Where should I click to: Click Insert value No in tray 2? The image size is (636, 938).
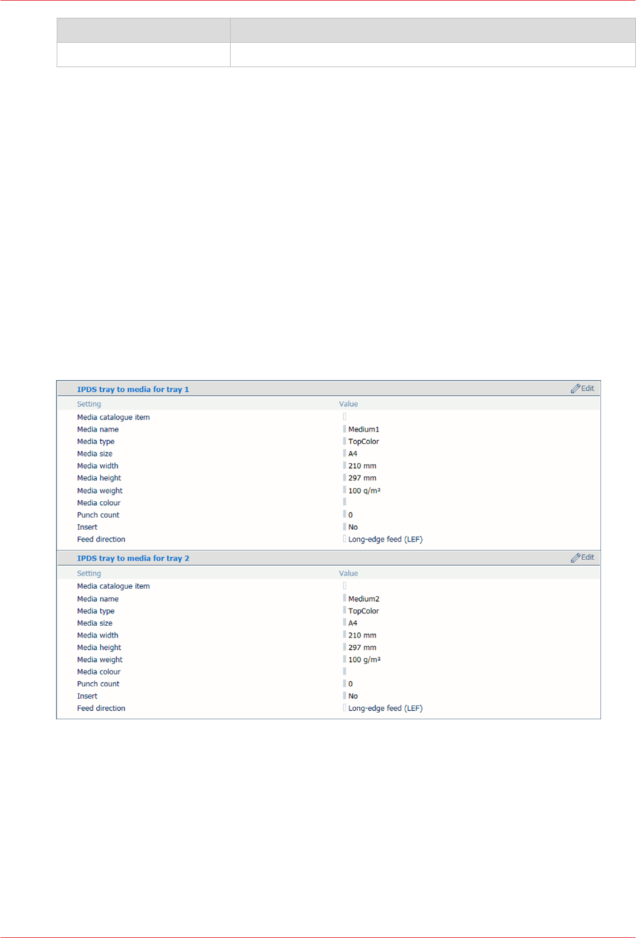[353, 696]
